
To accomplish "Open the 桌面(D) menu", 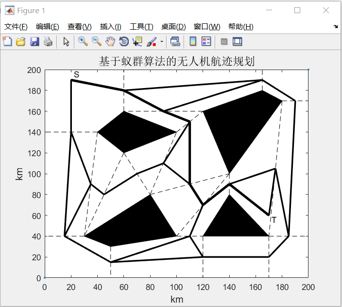I will click(173, 27).
